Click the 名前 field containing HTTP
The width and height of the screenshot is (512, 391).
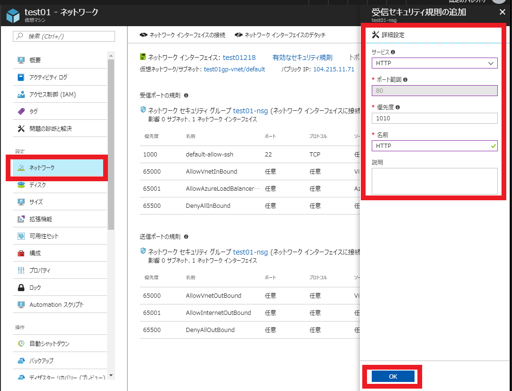[435, 146]
